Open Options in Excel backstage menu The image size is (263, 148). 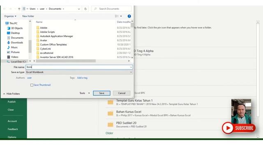pos(12,137)
